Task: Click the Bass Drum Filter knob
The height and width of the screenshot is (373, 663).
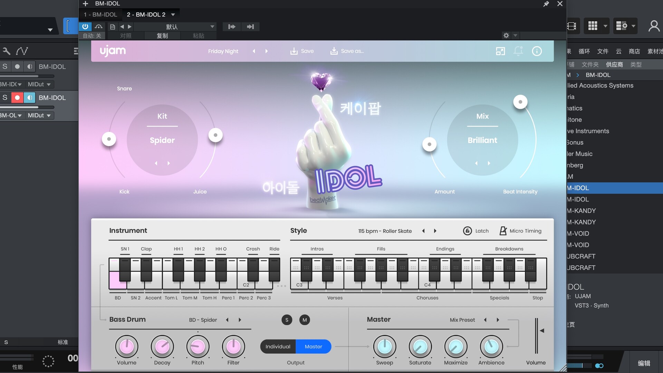Action: [x=233, y=346]
